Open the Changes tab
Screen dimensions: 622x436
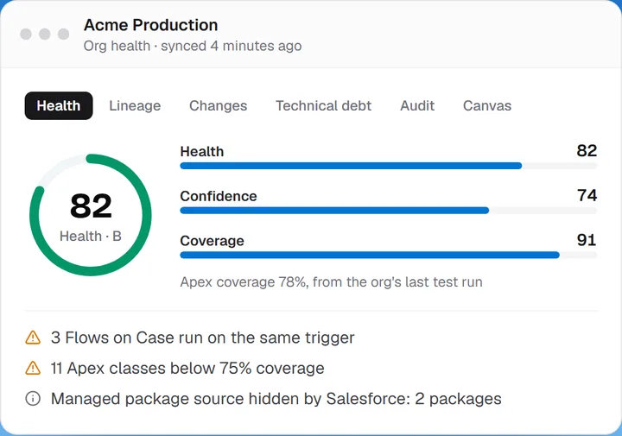pyautogui.click(x=219, y=106)
